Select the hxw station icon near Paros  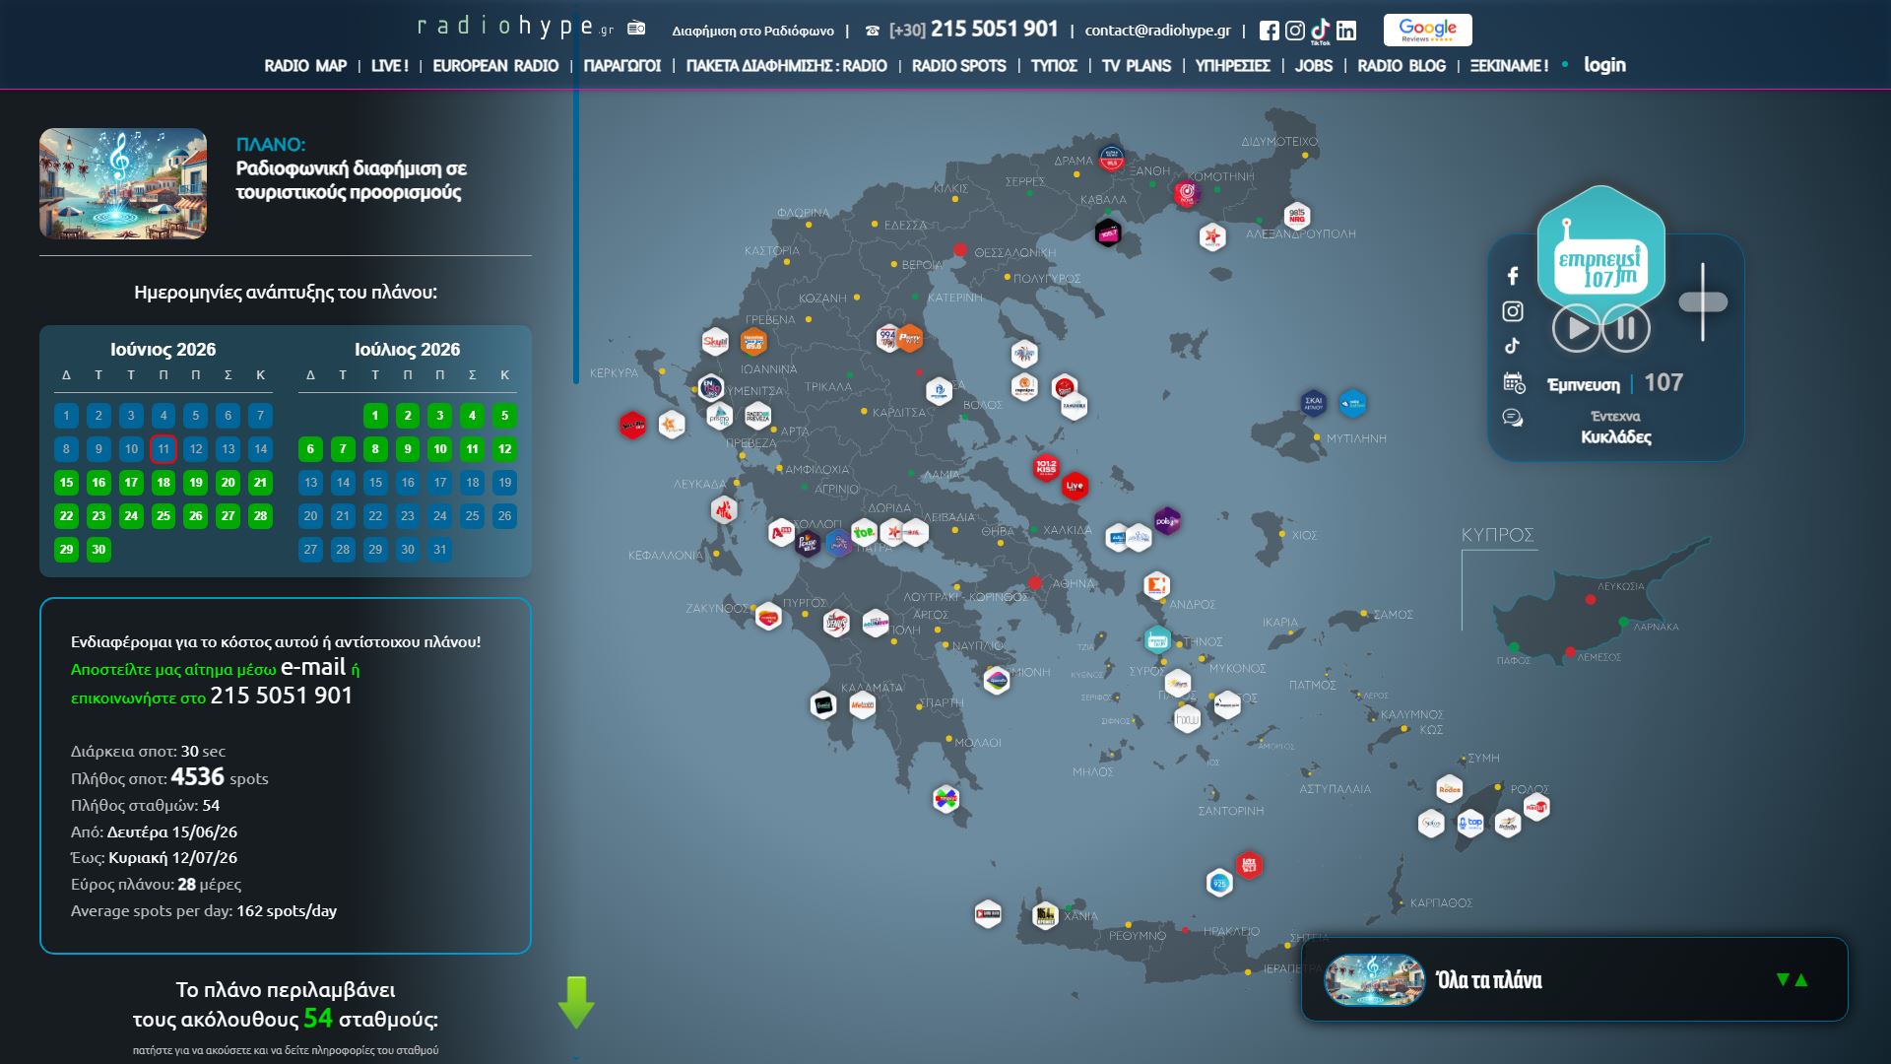1188,719
